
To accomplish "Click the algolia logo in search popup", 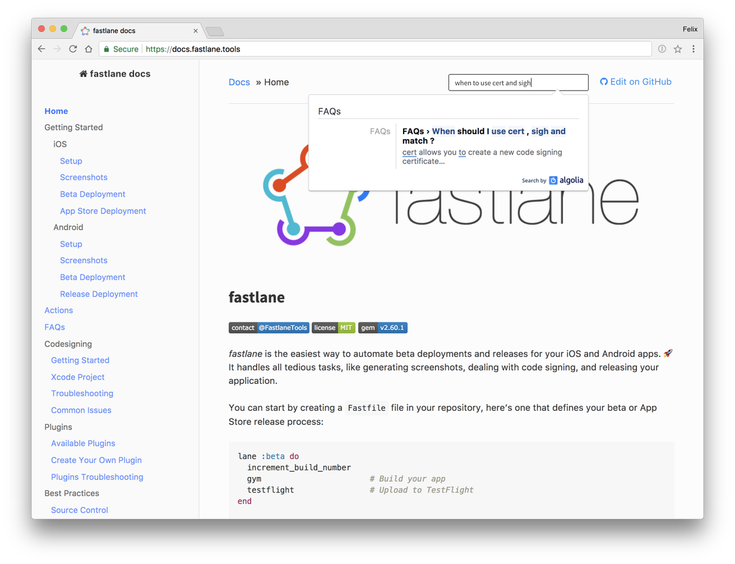I will 566,180.
